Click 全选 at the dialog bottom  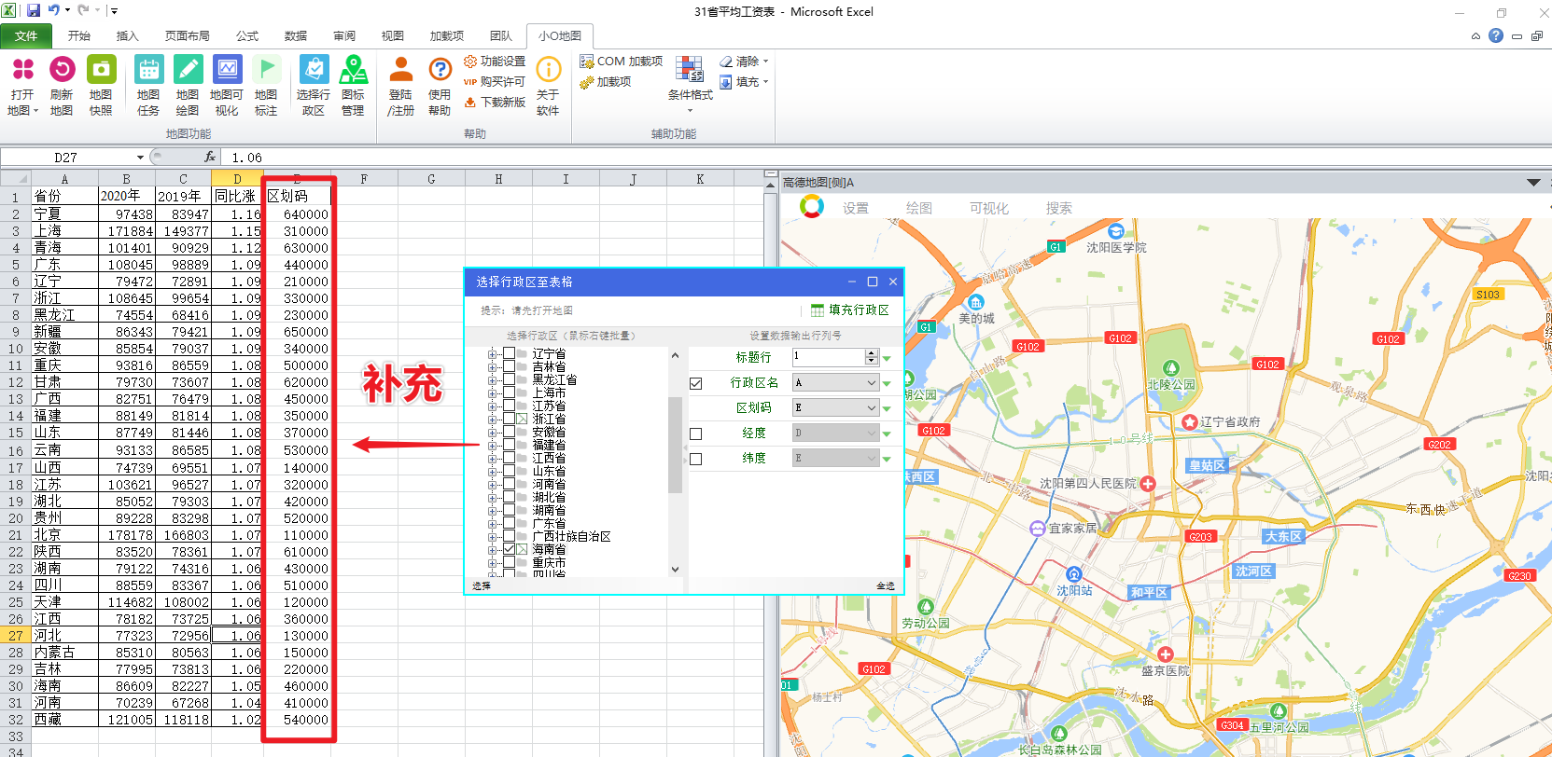[x=885, y=585]
